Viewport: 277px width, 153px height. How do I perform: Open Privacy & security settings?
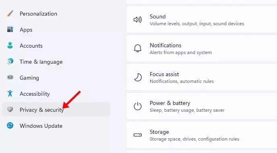pyautogui.click(x=56, y=109)
